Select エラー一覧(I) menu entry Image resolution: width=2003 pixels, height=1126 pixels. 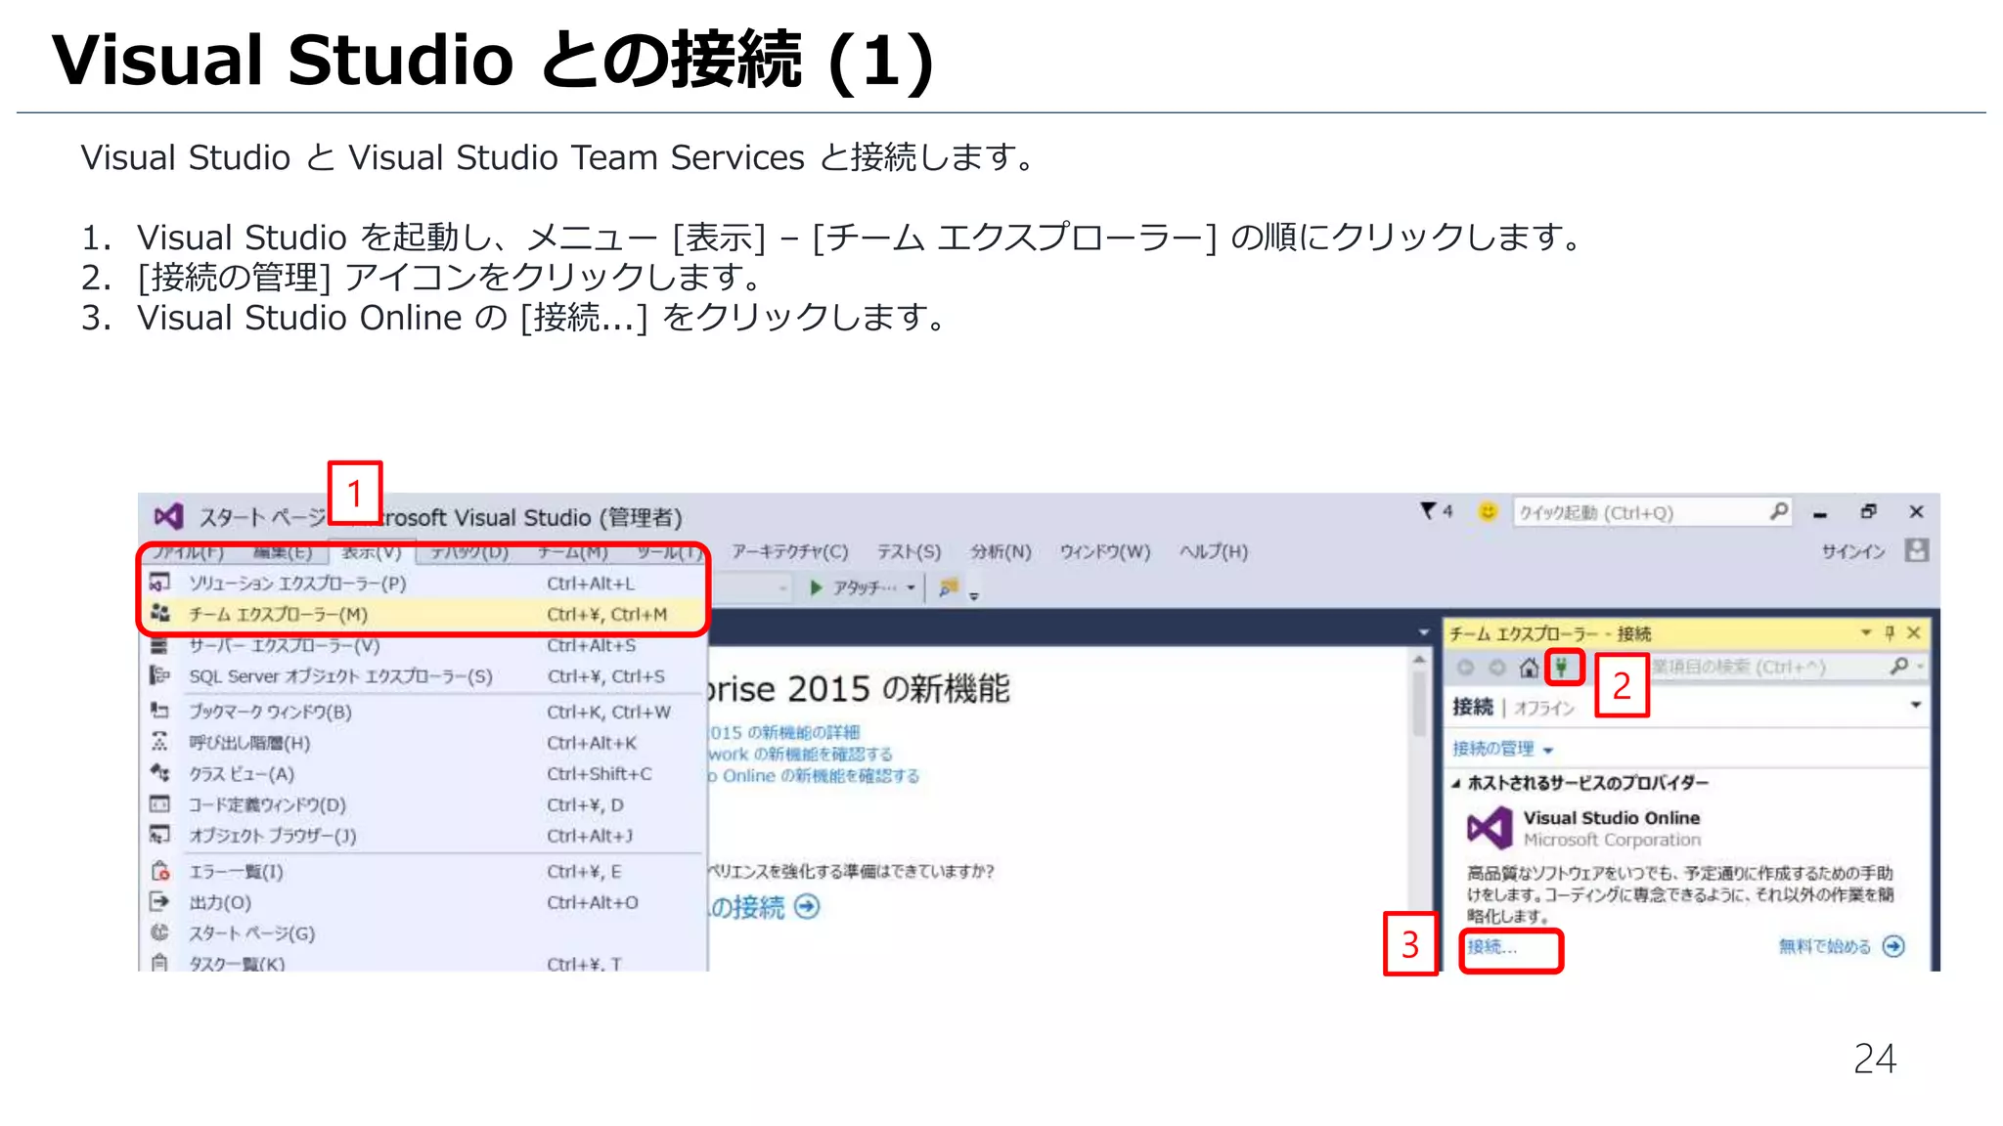[423, 871]
